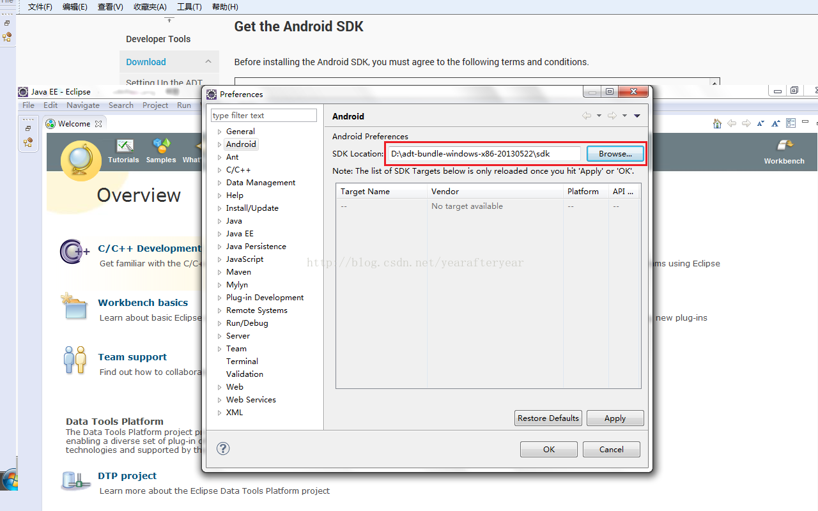Open the Navigate menu in Eclipse

pos(83,105)
